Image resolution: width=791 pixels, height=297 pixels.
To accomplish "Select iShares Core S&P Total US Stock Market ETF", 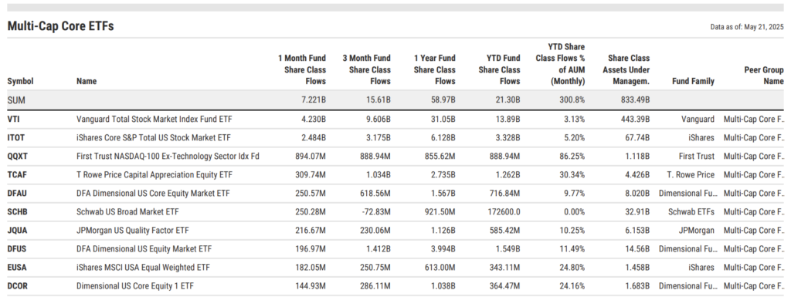I will tap(154, 138).
